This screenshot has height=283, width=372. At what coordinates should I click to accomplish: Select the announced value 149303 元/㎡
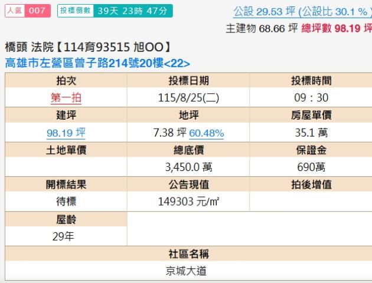188,202
